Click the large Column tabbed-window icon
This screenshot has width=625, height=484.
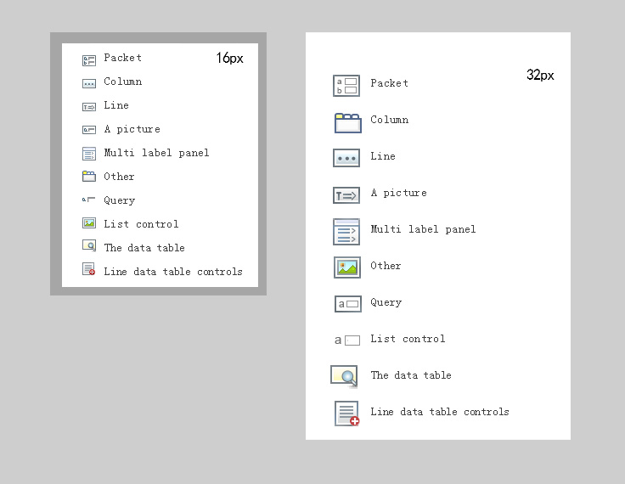[x=347, y=123]
